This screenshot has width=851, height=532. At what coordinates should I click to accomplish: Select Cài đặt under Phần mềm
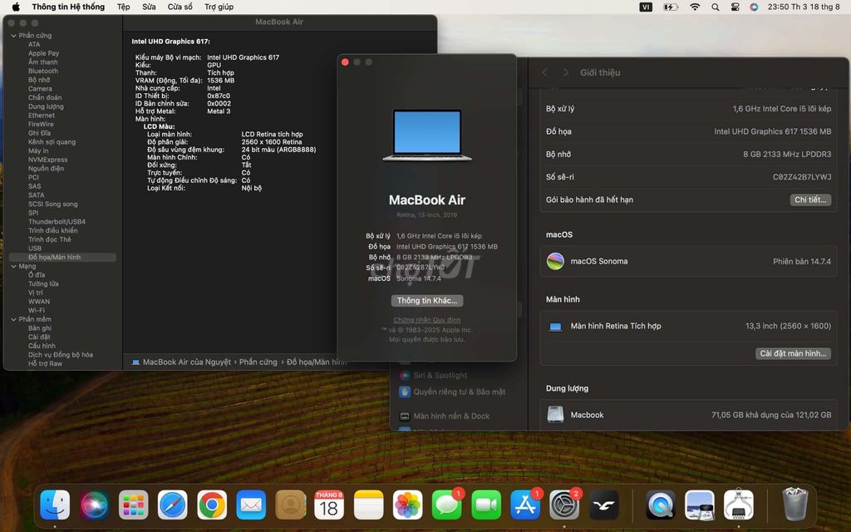39,337
